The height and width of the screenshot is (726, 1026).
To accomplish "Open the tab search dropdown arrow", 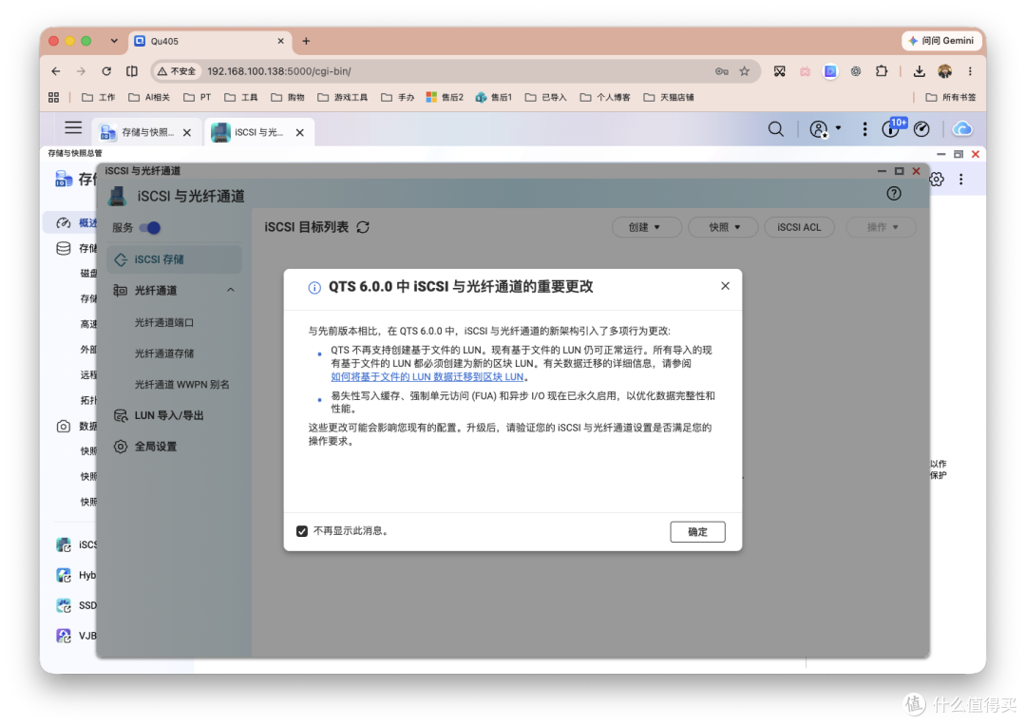I will pyautogui.click(x=114, y=41).
